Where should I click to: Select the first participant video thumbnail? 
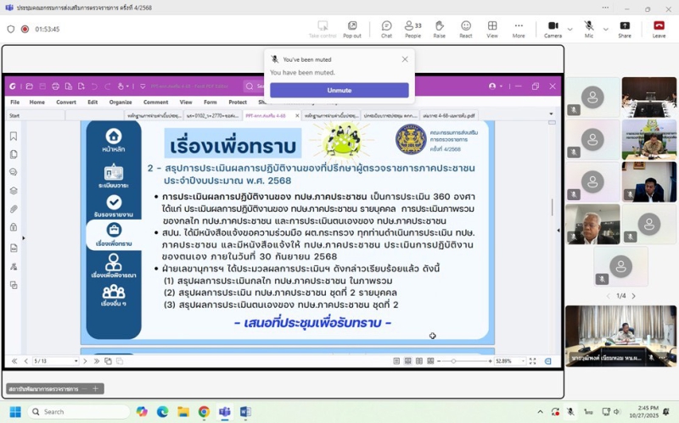593,97
